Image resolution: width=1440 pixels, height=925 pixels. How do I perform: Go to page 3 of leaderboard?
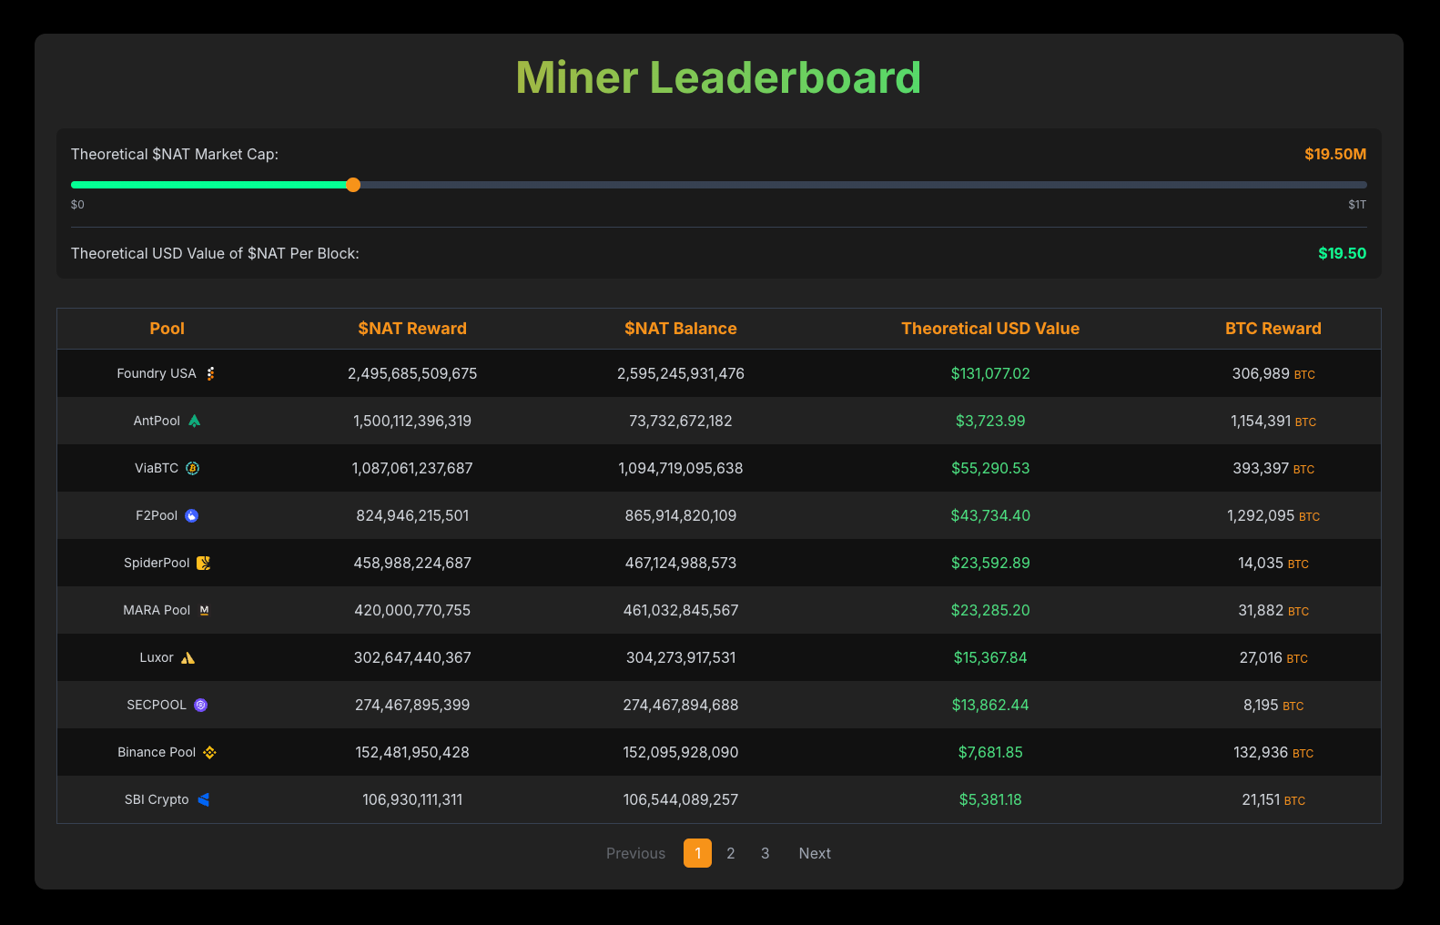[765, 853]
